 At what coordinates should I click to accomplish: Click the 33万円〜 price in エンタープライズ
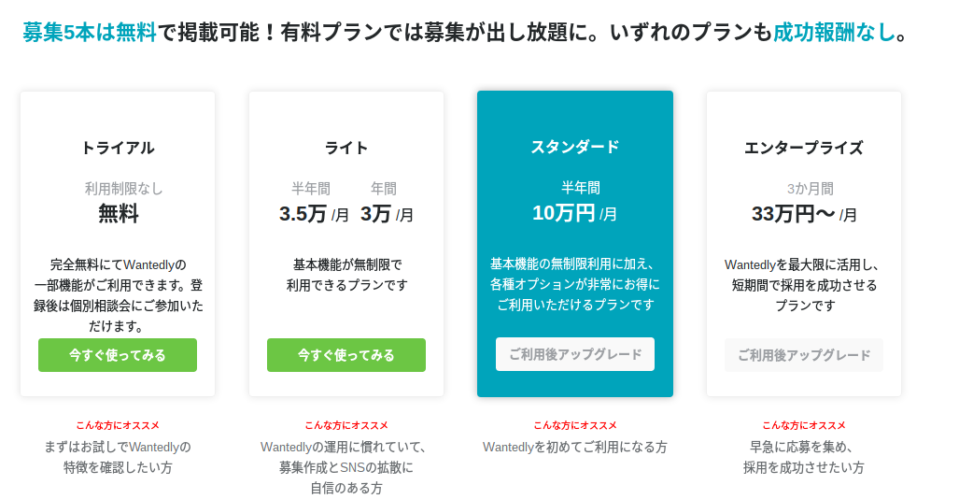[793, 214]
